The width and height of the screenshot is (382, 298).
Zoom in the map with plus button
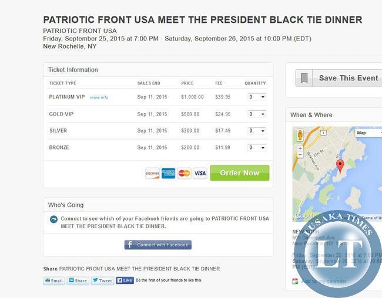point(300,148)
